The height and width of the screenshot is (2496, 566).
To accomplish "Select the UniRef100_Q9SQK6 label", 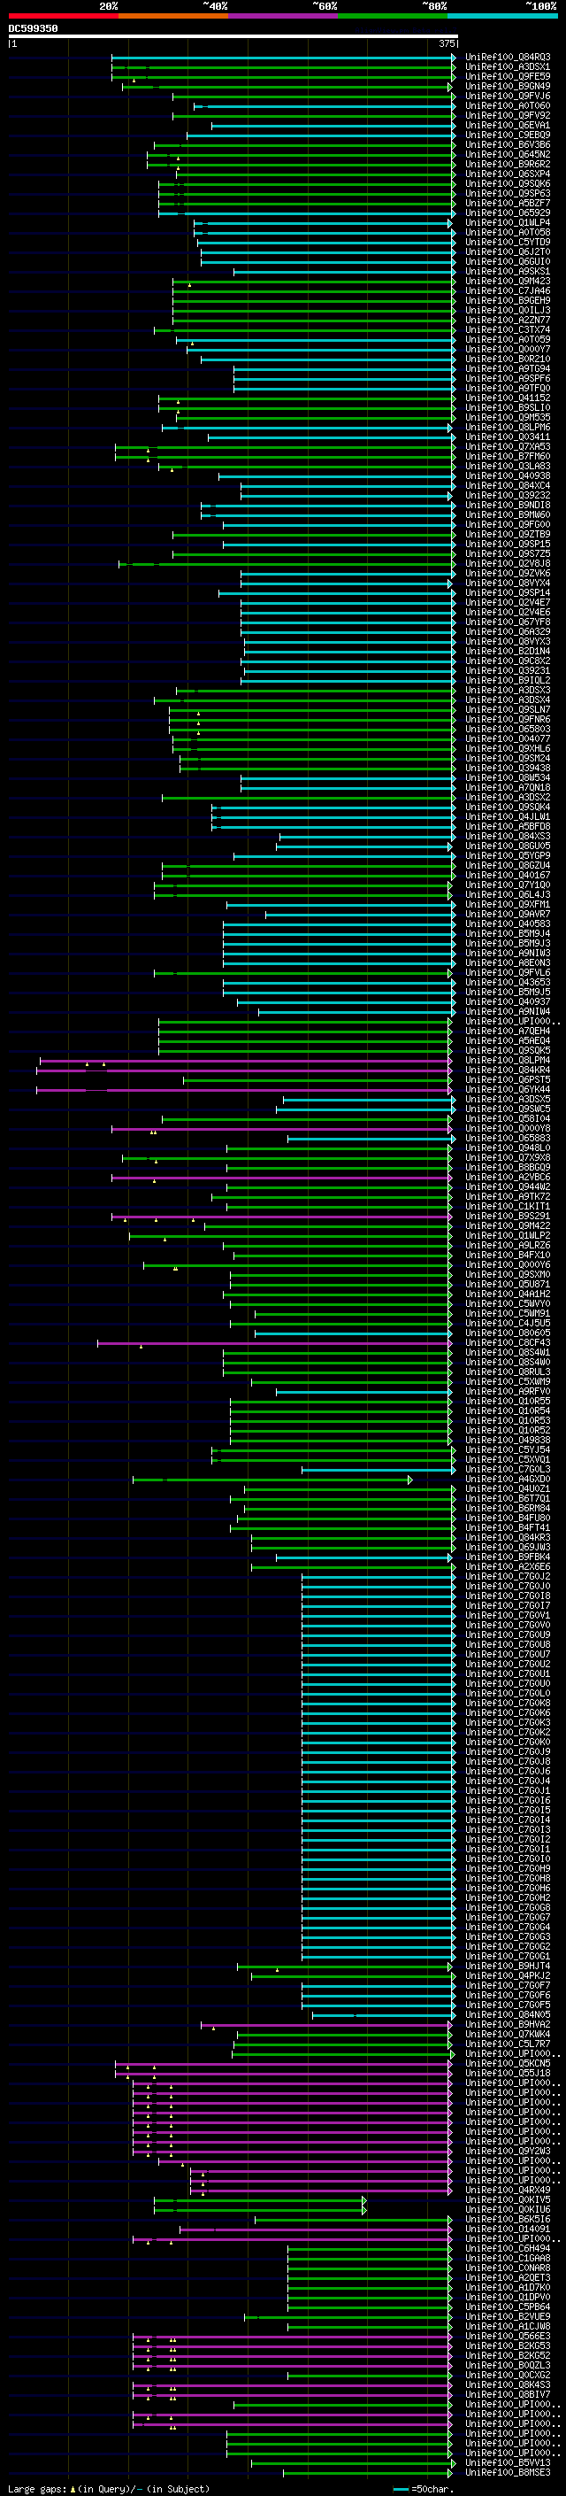I will pos(508,183).
